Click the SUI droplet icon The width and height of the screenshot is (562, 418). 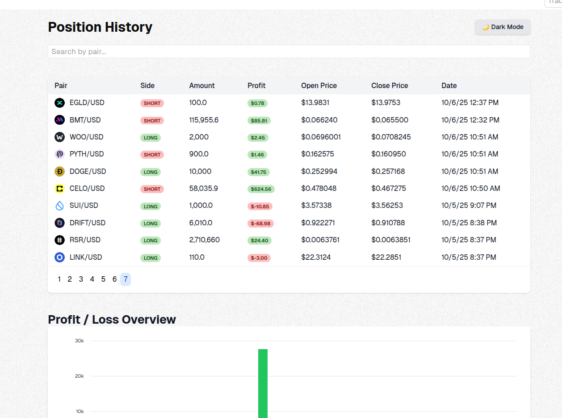click(59, 205)
